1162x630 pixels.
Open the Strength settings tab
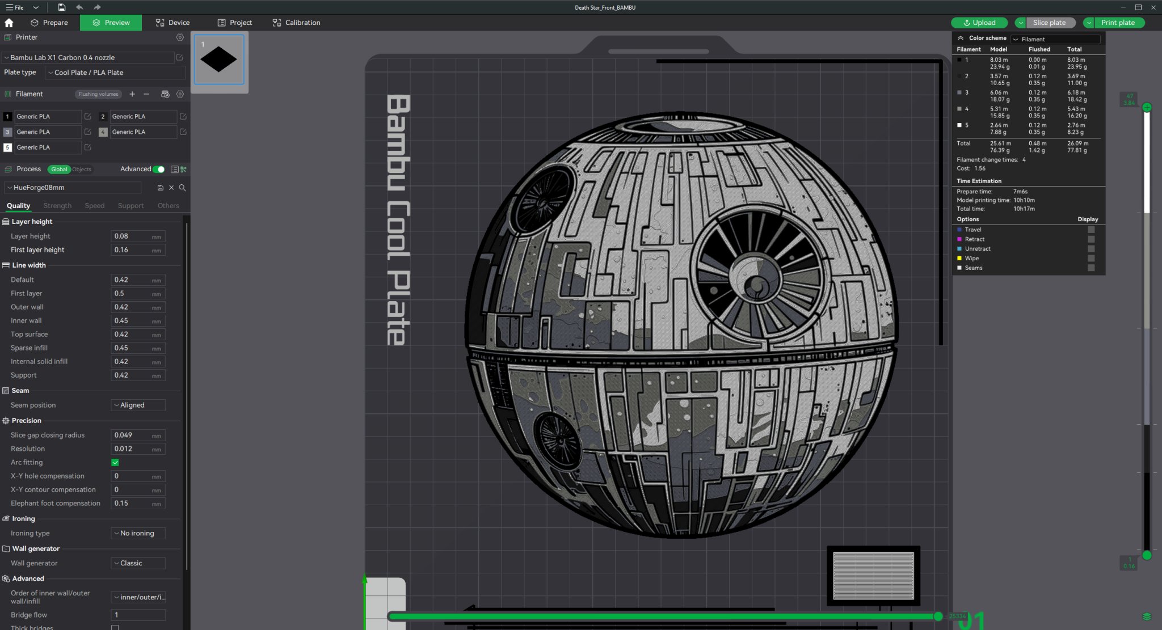(x=57, y=206)
